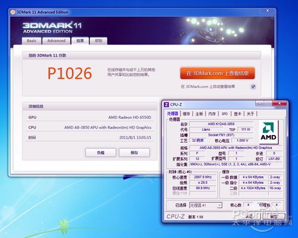The width and height of the screenshot is (298, 238).
Task: Click the 4 x 1024 KBytes L2 cache value
Action: [x=253, y=188]
